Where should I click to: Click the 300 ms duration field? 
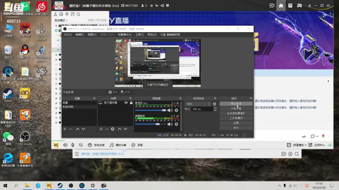(x=202, y=109)
